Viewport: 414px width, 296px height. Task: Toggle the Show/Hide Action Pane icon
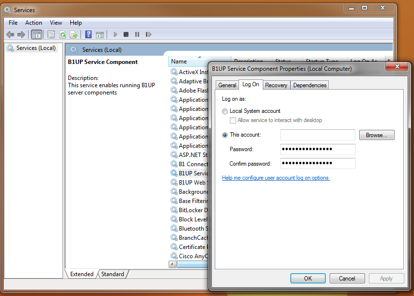point(100,34)
